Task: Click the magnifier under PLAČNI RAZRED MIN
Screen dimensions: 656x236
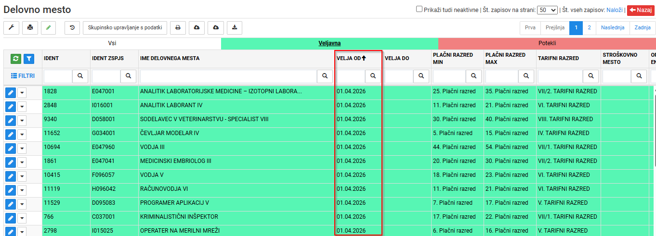Action: (x=474, y=76)
